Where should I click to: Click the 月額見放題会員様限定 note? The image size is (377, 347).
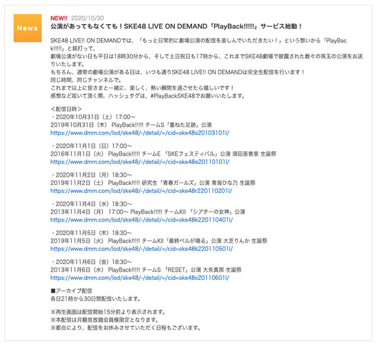(105, 320)
